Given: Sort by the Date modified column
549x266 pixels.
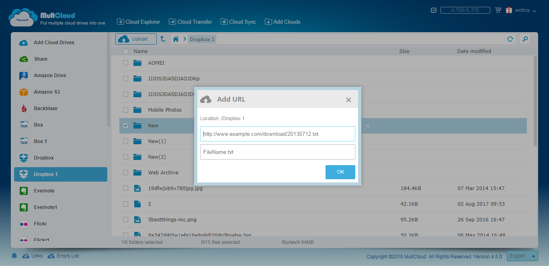Looking at the screenshot, I should pos(474,51).
